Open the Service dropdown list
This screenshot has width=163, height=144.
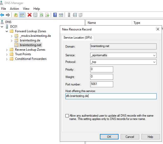pos(154,56)
